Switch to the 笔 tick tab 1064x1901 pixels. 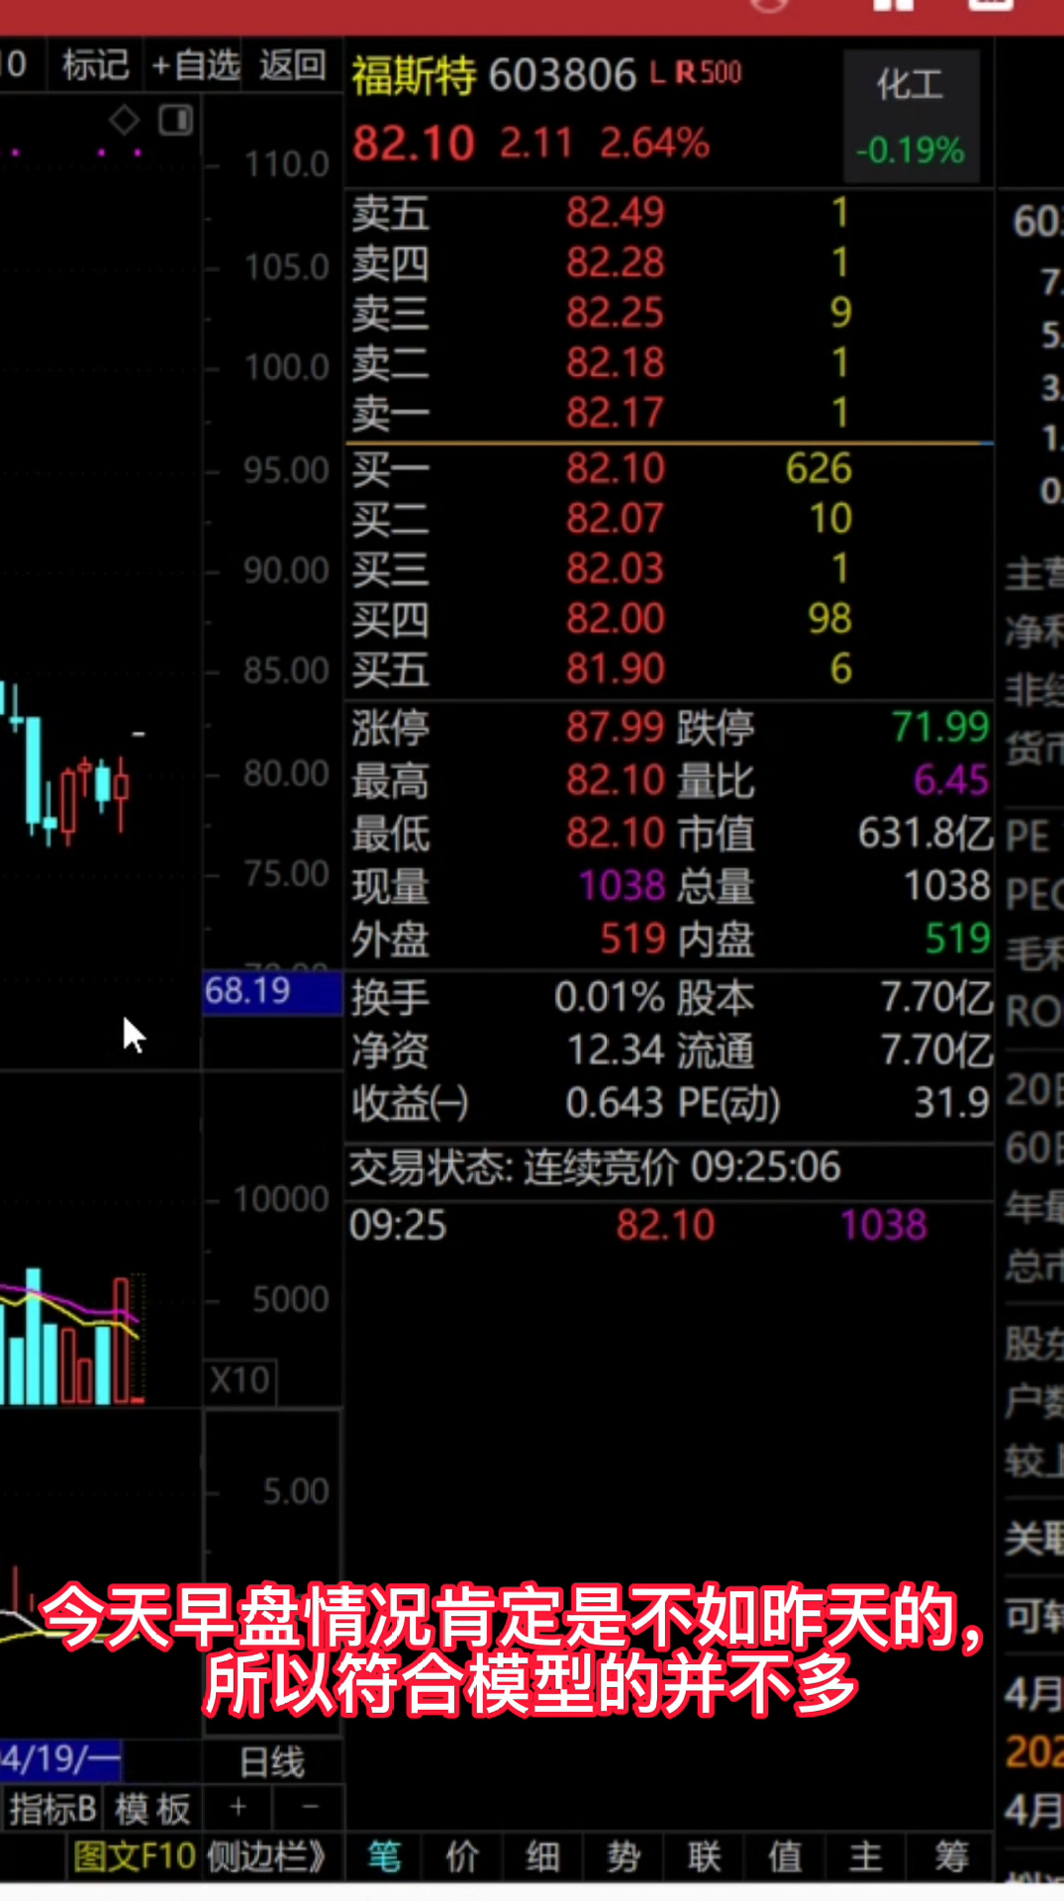click(x=384, y=1856)
